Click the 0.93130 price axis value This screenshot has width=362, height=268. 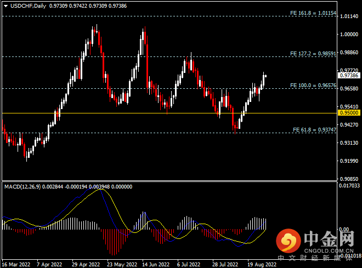[349, 142]
